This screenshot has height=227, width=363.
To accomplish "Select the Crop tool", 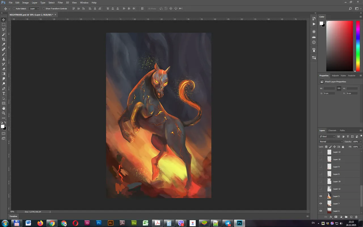I will (x=4, y=39).
